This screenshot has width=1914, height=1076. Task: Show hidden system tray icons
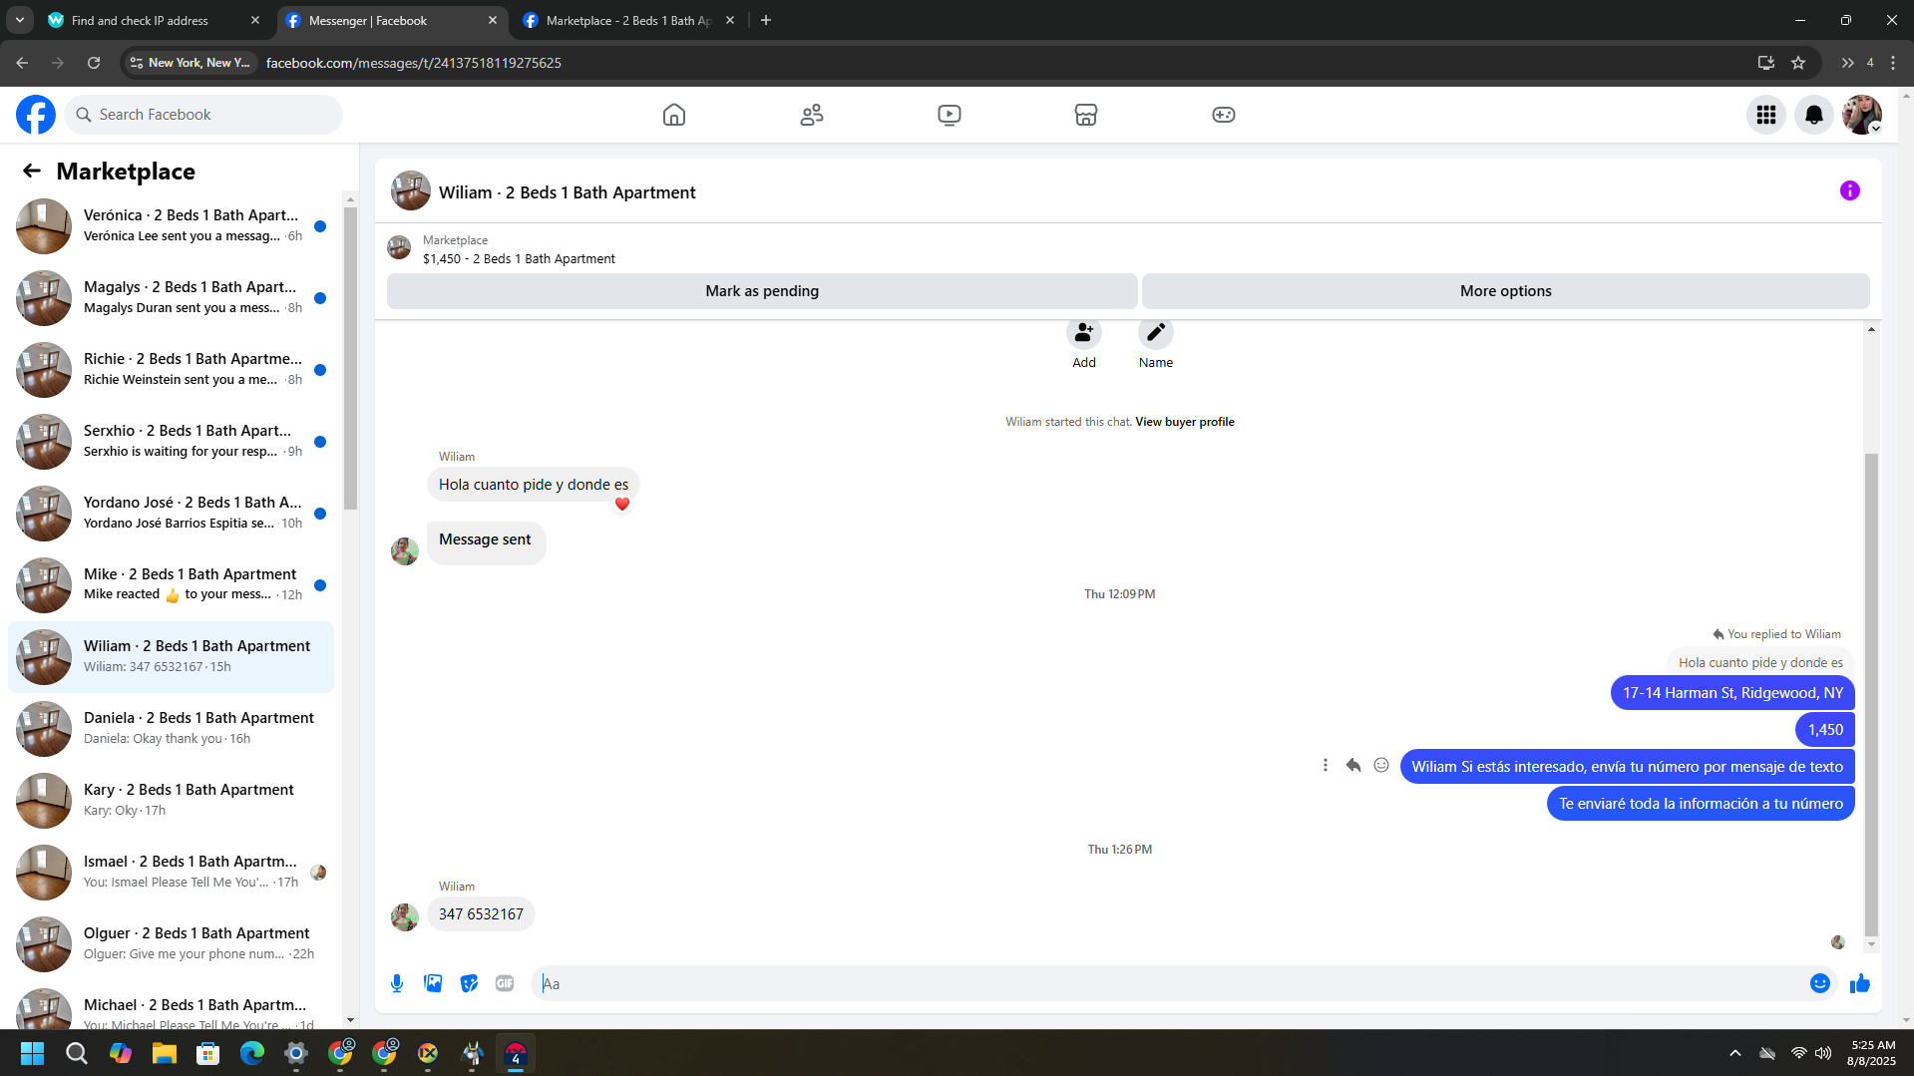[1735, 1053]
